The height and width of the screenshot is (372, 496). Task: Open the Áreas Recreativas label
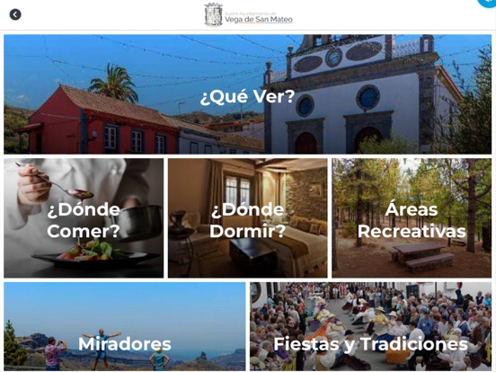coord(412,220)
